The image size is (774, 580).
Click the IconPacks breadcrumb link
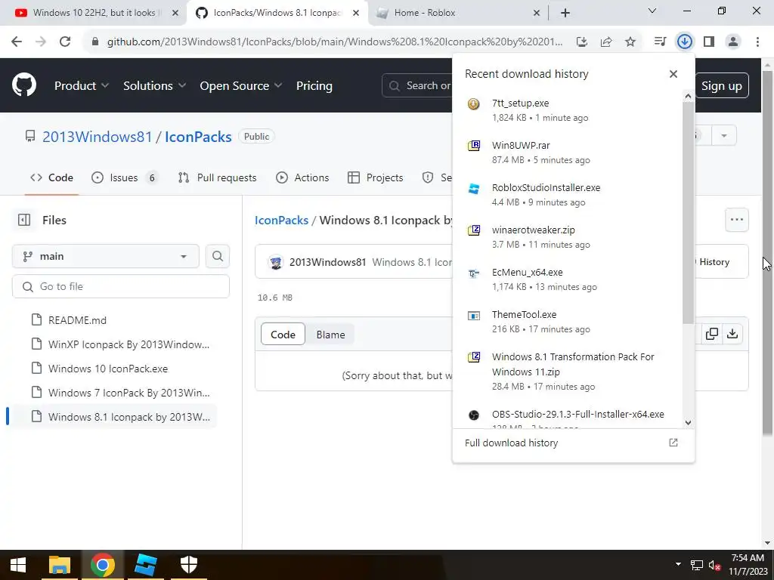tap(281, 220)
